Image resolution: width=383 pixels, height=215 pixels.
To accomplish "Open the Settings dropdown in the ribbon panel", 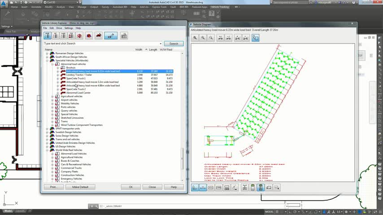I will [x=7, y=26].
